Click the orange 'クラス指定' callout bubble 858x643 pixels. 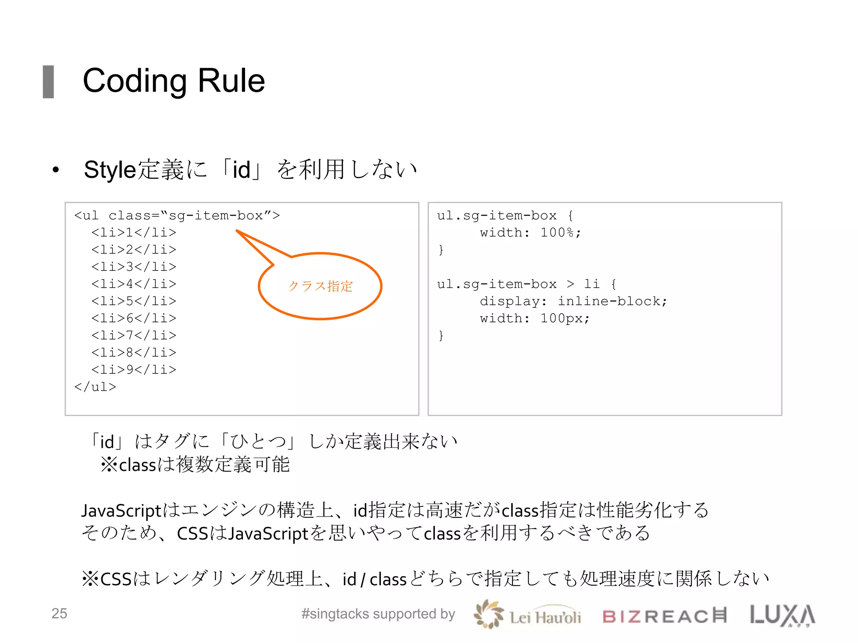coord(320,286)
